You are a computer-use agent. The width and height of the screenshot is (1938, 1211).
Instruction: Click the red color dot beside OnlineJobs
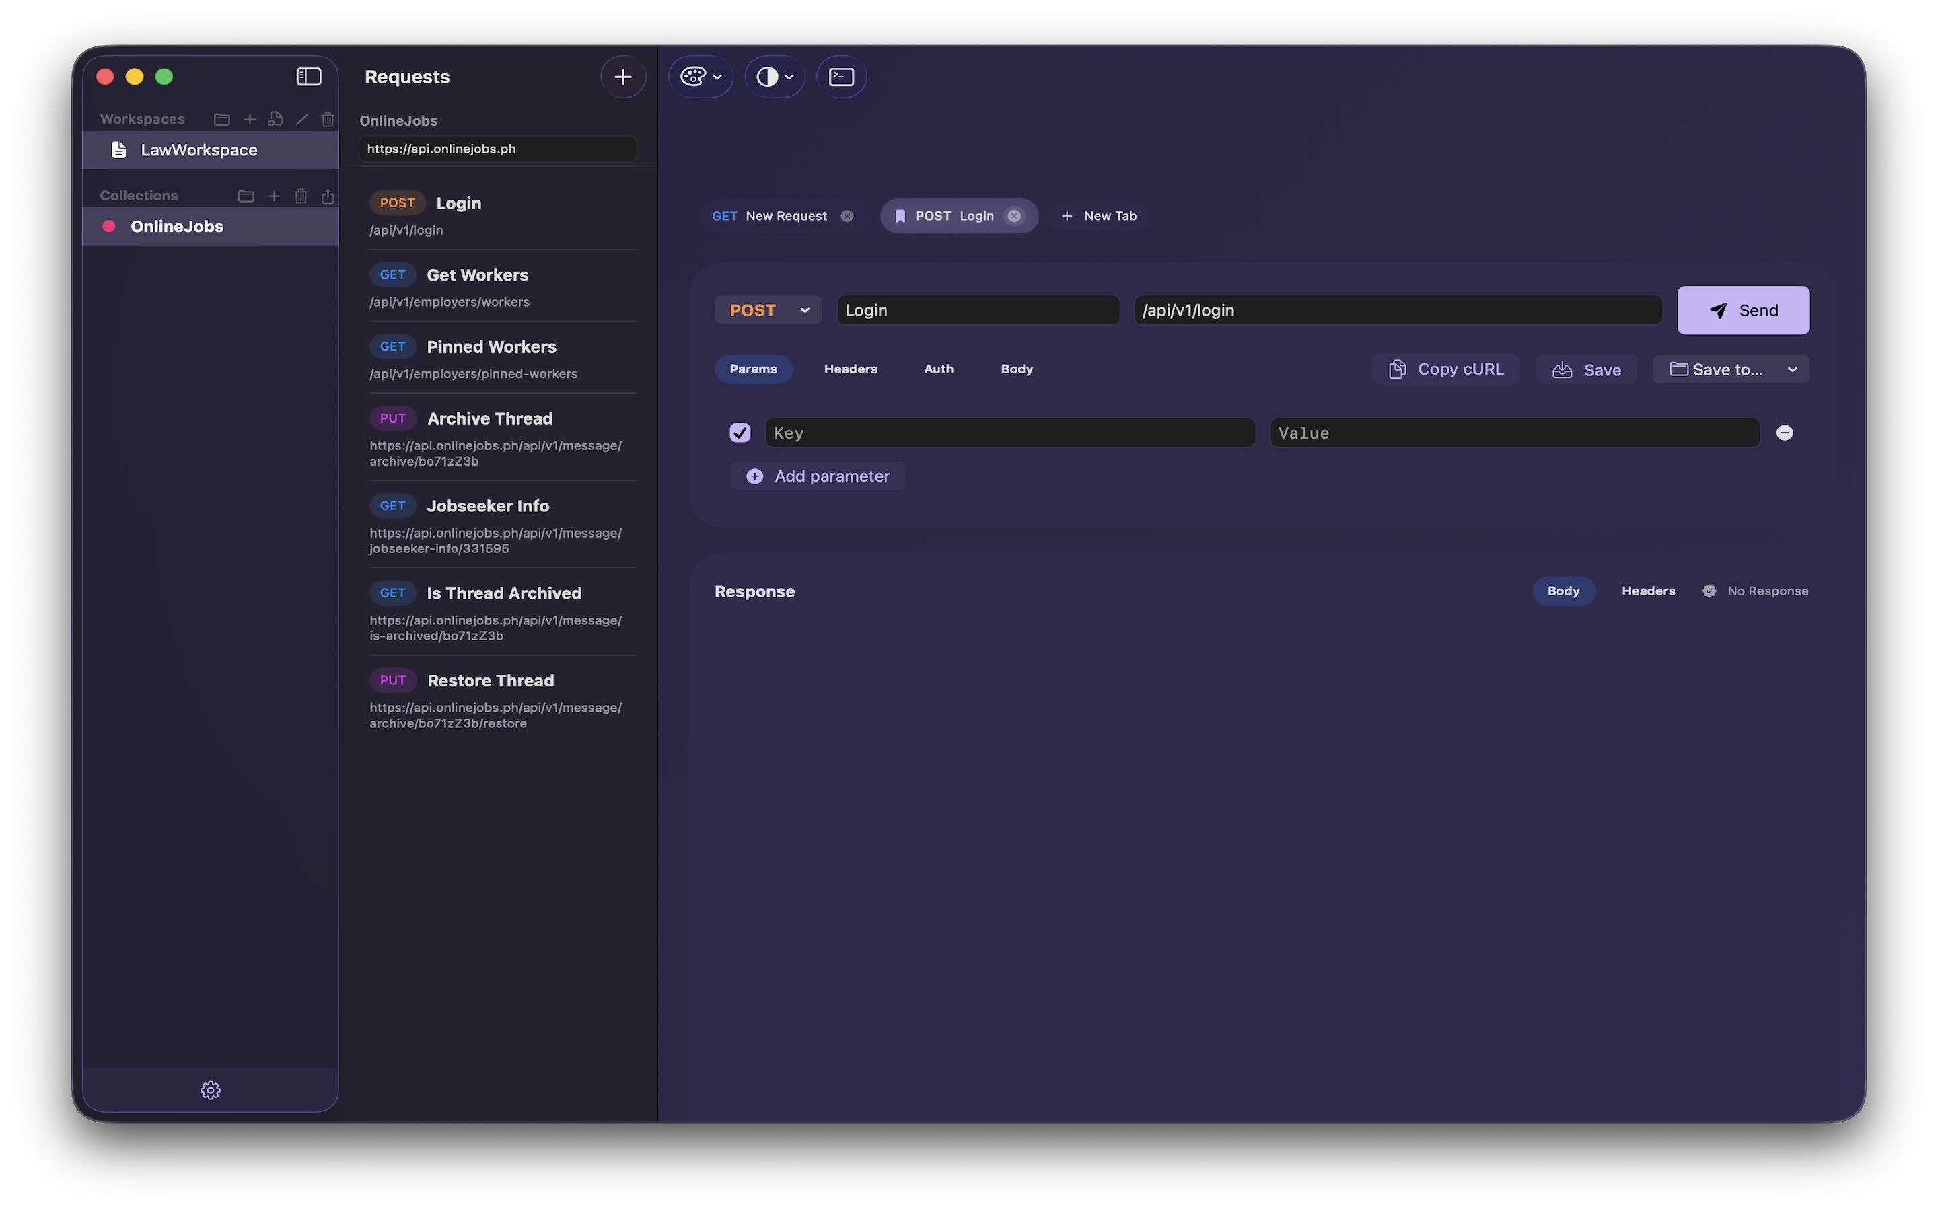[109, 226]
